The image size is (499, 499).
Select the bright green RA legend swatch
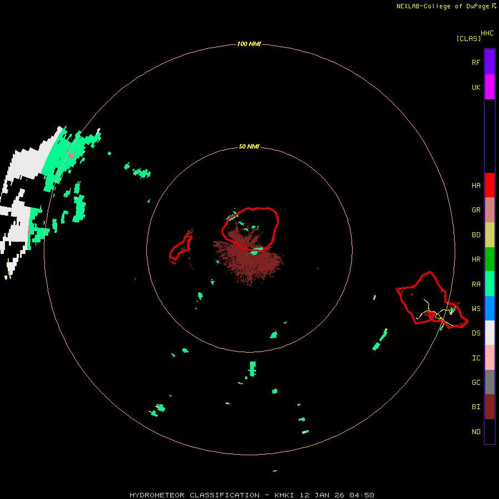[x=490, y=284]
